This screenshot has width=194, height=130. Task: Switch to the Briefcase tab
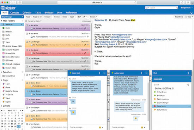pyautogui.click(x=49, y=13)
